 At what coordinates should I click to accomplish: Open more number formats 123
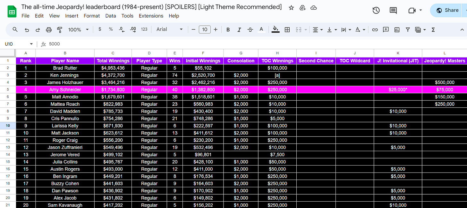click(144, 29)
